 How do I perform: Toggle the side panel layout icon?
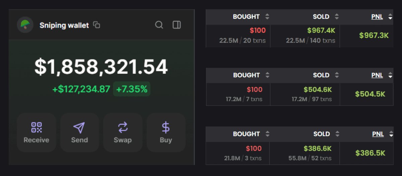click(177, 25)
